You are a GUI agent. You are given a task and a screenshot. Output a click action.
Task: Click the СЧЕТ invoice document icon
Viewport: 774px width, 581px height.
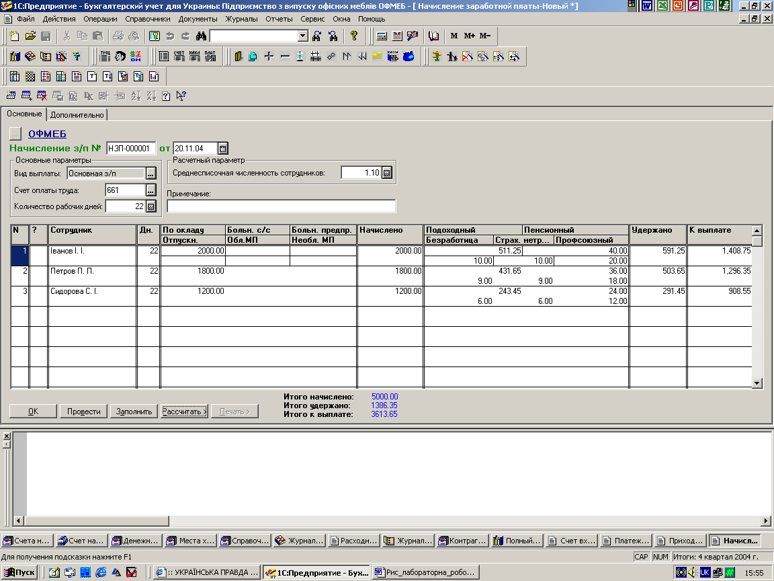[179, 56]
